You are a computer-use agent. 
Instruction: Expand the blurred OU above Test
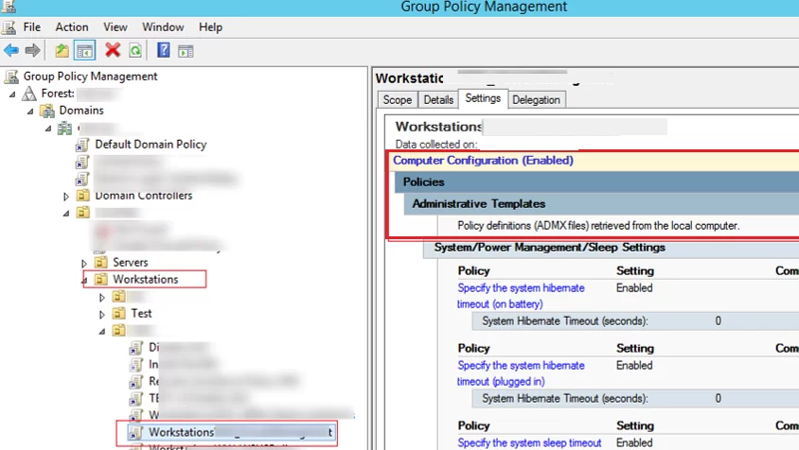[x=102, y=297]
